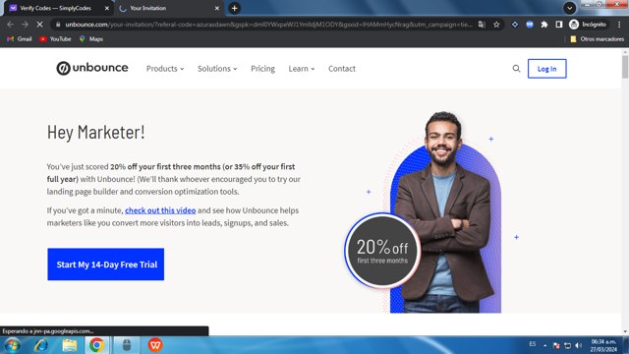
Task: Close the Verify Codes — SimplyCodes tab
Action: click(x=107, y=8)
